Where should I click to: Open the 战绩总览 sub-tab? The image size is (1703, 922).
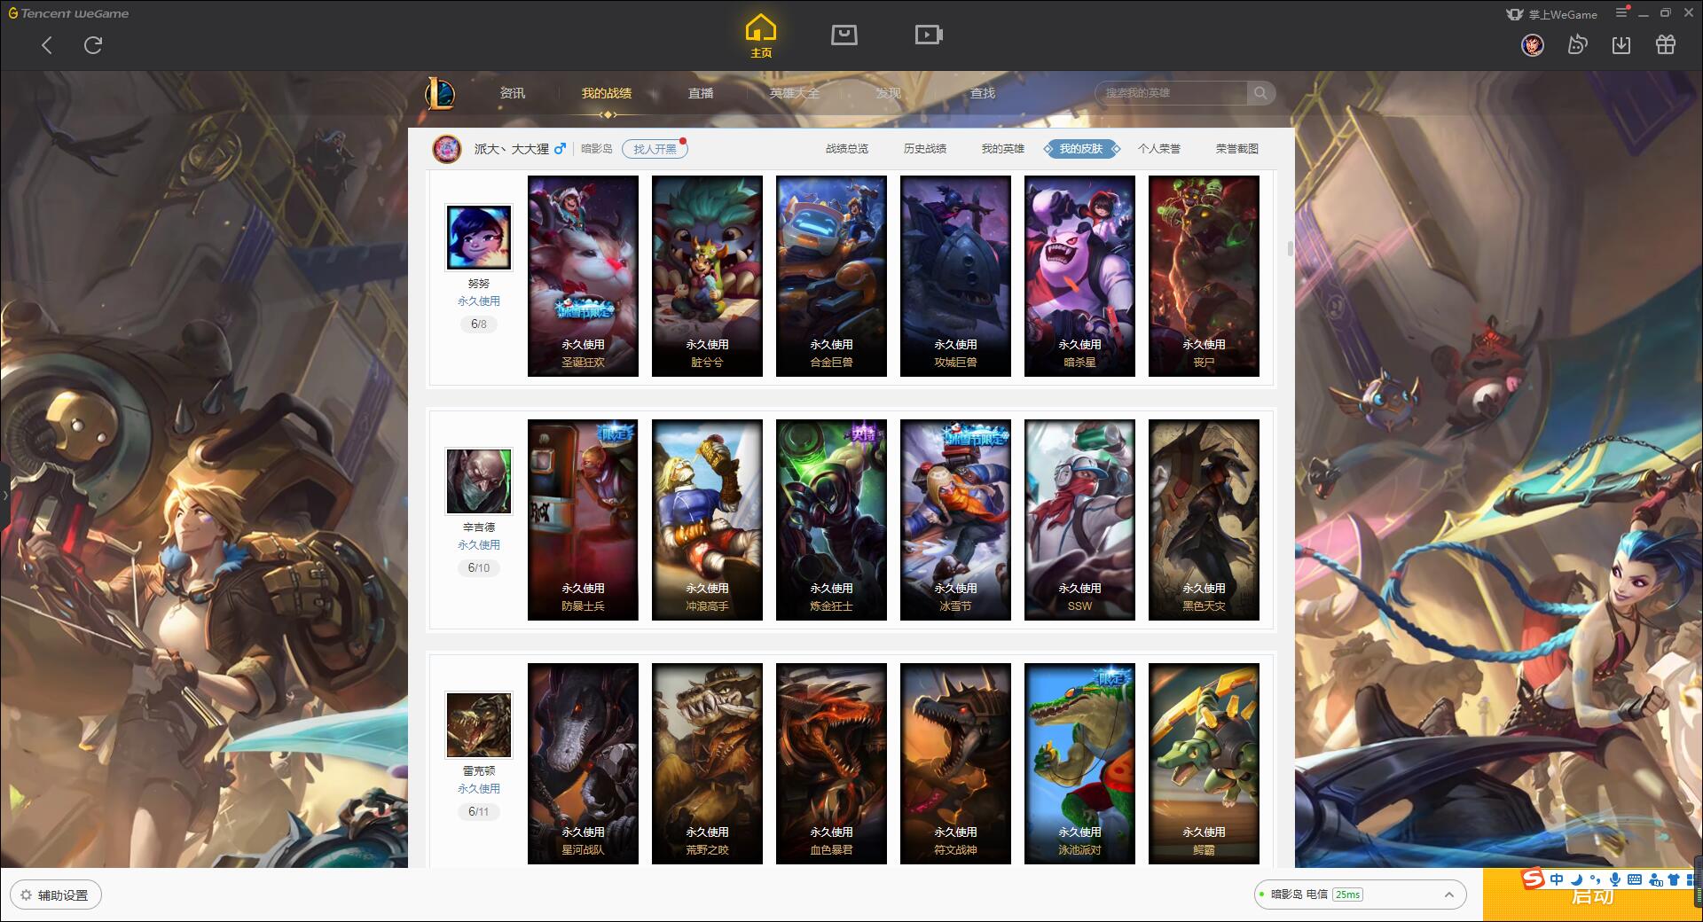coord(847,149)
